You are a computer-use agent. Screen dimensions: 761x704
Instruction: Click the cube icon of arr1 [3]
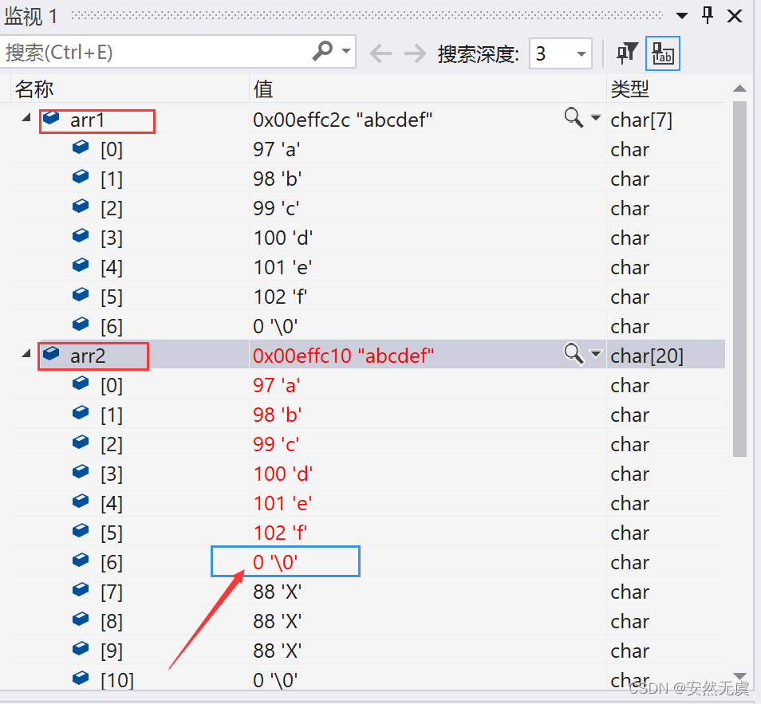81,236
